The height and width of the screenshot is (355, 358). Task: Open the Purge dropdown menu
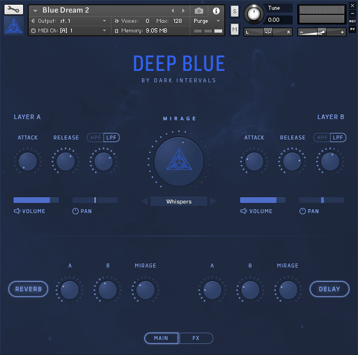(x=218, y=21)
